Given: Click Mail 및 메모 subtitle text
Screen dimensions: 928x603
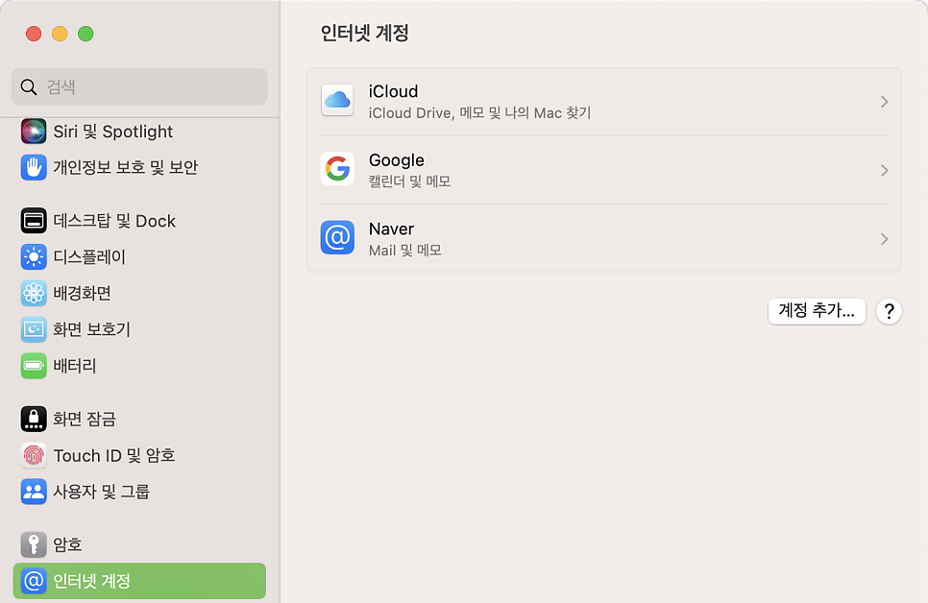Looking at the screenshot, I should (x=405, y=251).
